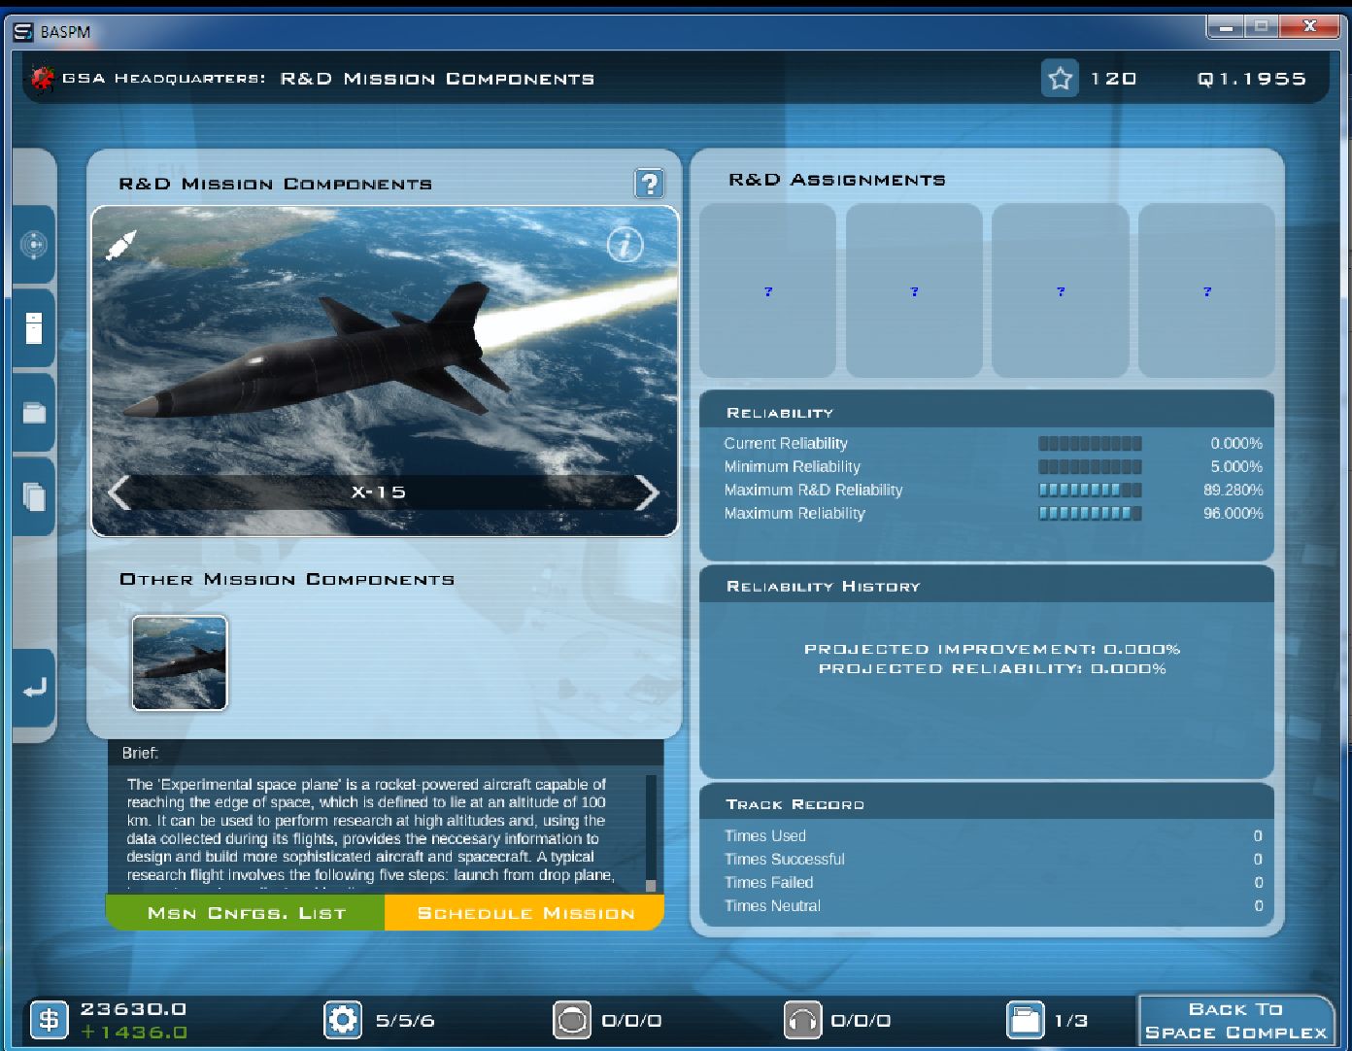1352x1051 pixels.
Task: Click the Times Successful row
Action: point(993,860)
